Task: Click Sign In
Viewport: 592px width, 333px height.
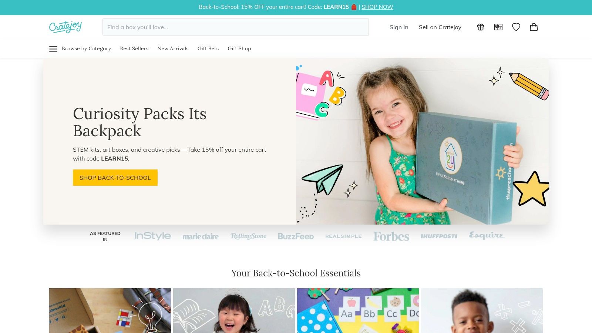Action: pos(399,27)
